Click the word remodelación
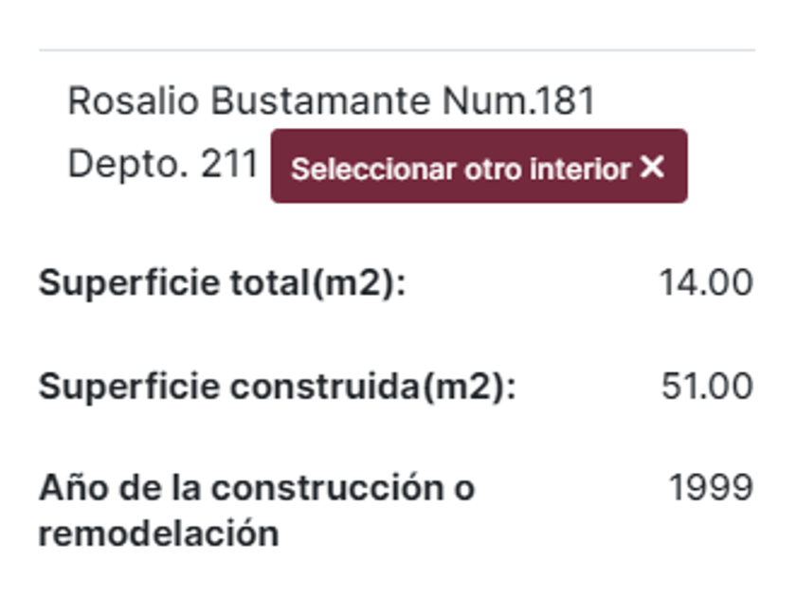The image size is (796, 597). tap(158, 534)
